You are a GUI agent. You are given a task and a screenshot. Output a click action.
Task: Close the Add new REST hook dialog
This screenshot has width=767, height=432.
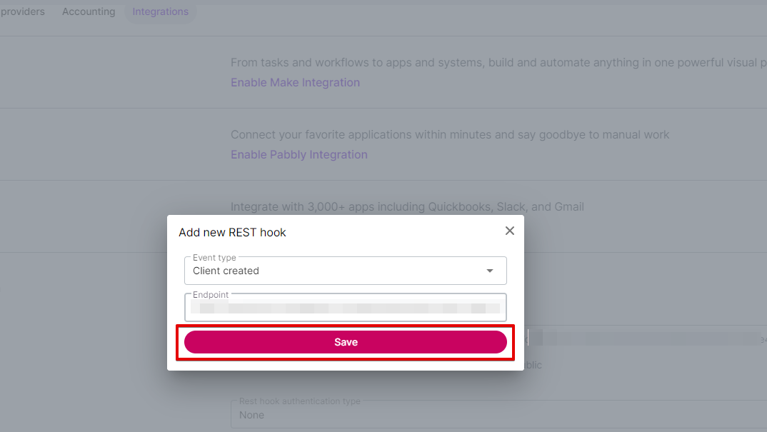[x=510, y=231]
